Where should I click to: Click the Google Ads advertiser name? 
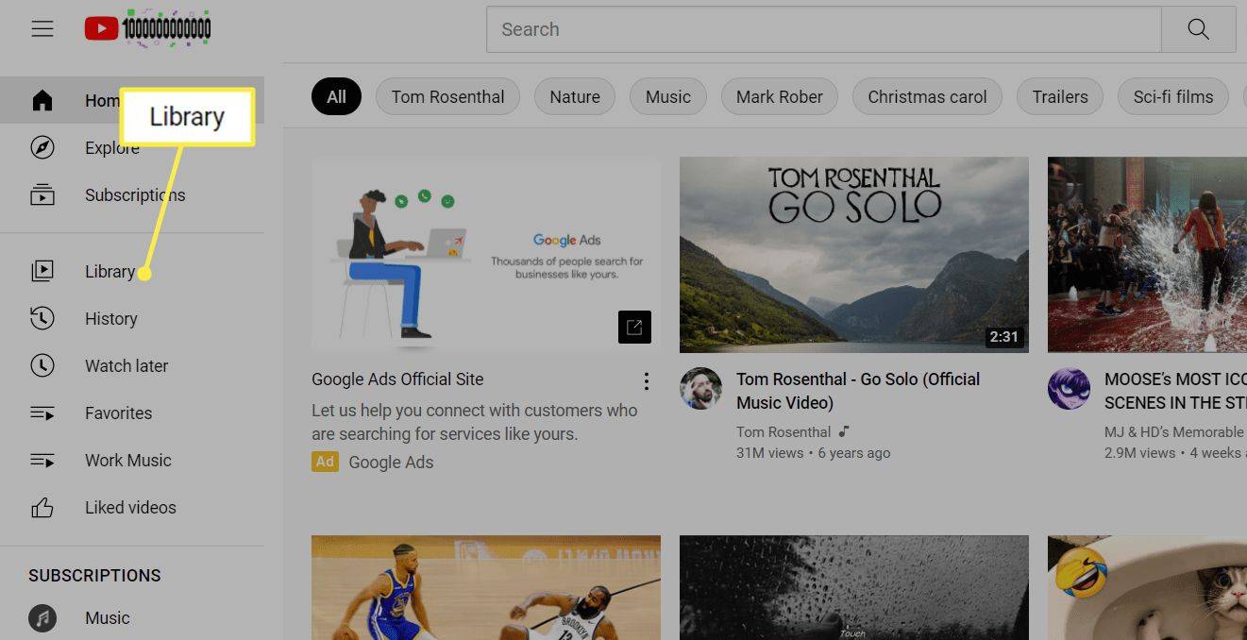[391, 462]
